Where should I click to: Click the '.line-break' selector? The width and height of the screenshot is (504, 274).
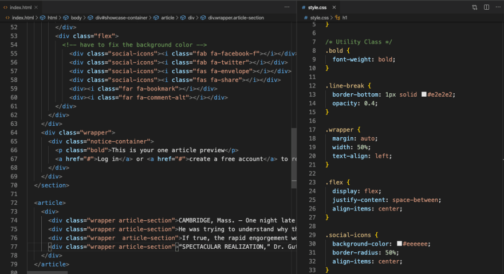point(345,86)
